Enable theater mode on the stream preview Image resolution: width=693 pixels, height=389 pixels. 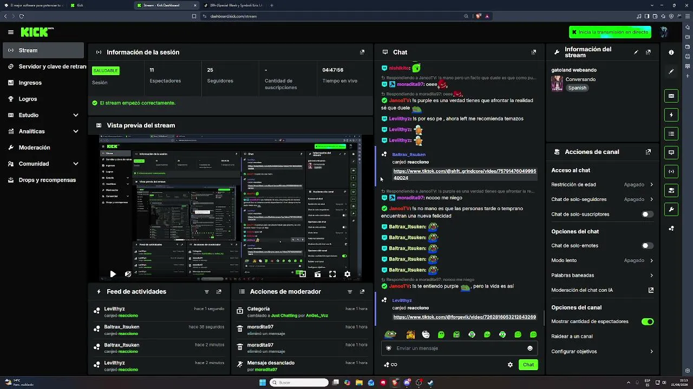(x=318, y=274)
